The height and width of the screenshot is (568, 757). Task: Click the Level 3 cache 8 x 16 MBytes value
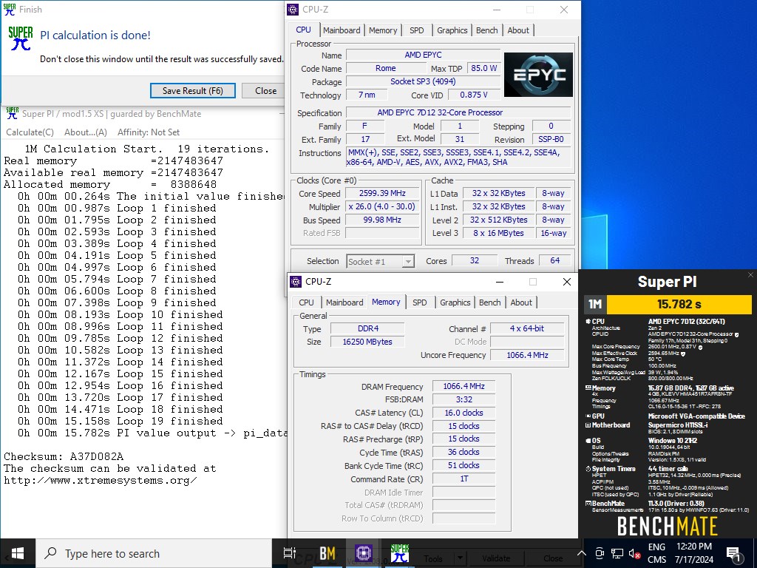(x=498, y=233)
